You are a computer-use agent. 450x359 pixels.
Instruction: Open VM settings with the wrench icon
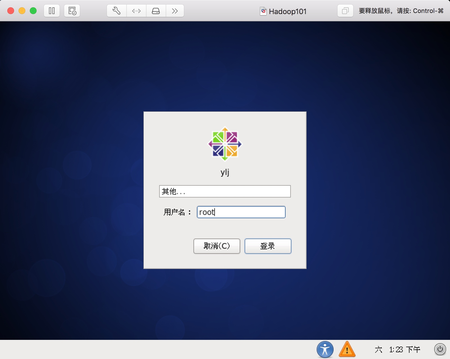116,11
